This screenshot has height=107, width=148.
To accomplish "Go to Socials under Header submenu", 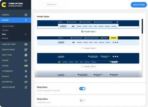I will click(5, 38).
